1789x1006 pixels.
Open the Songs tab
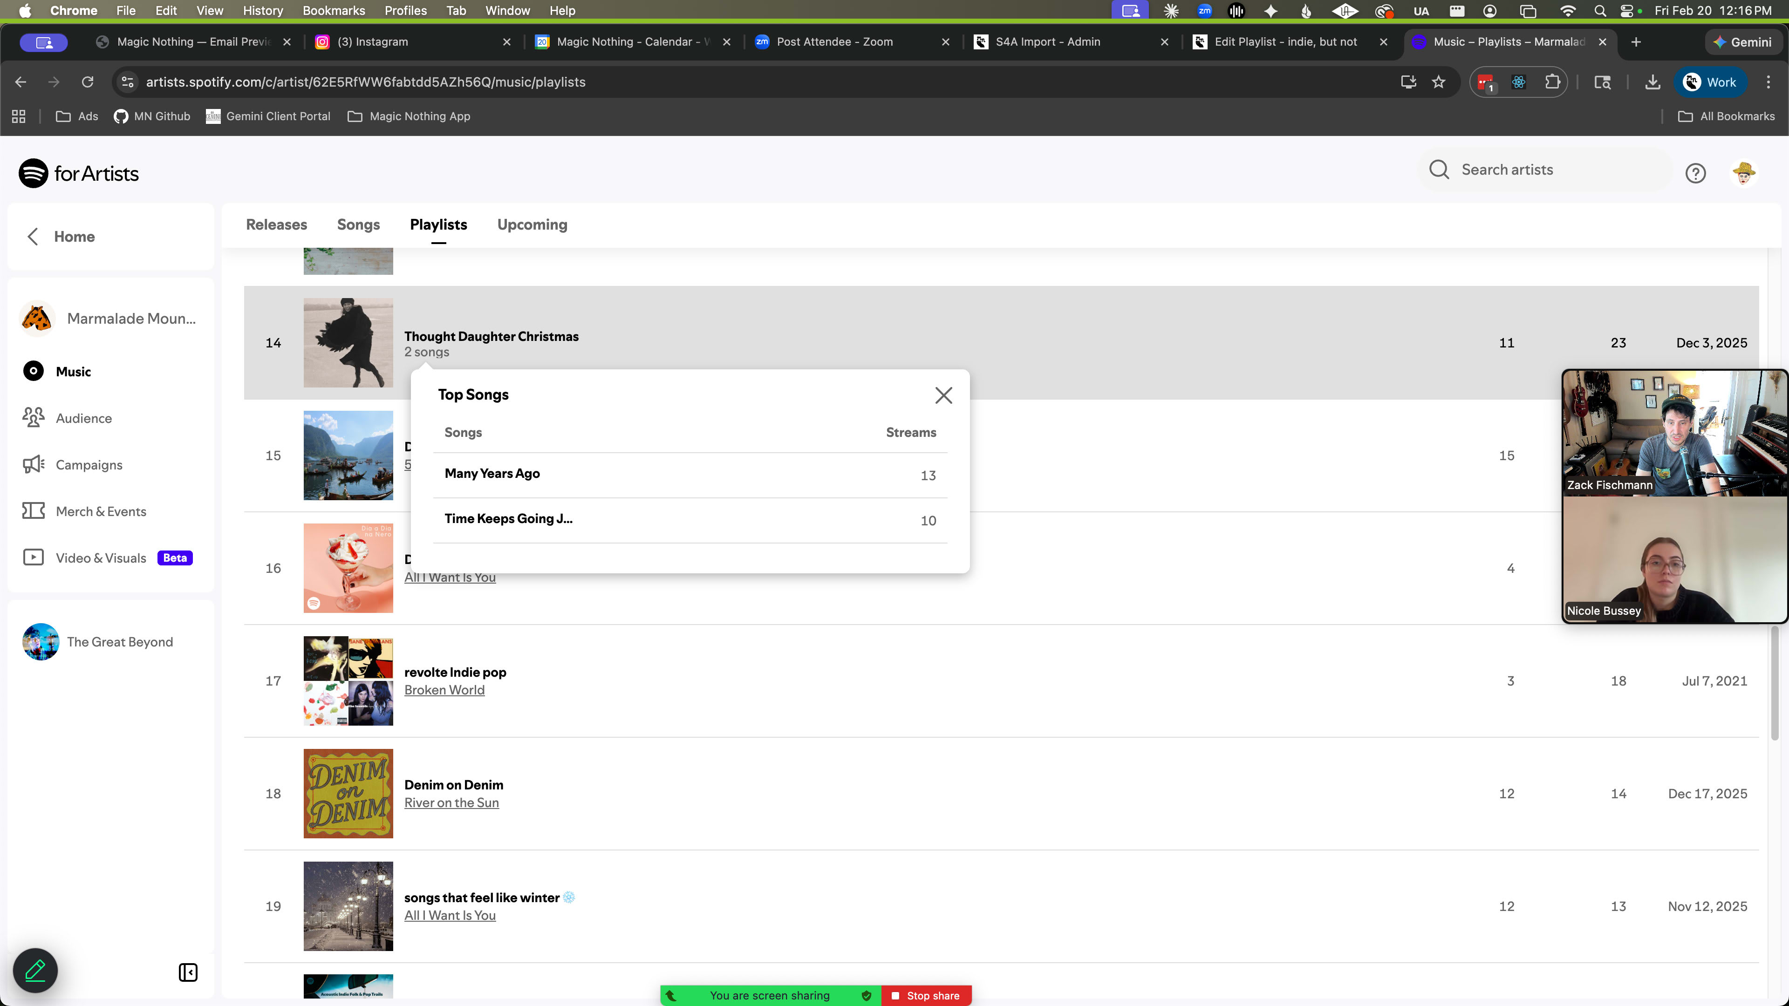pos(358,224)
